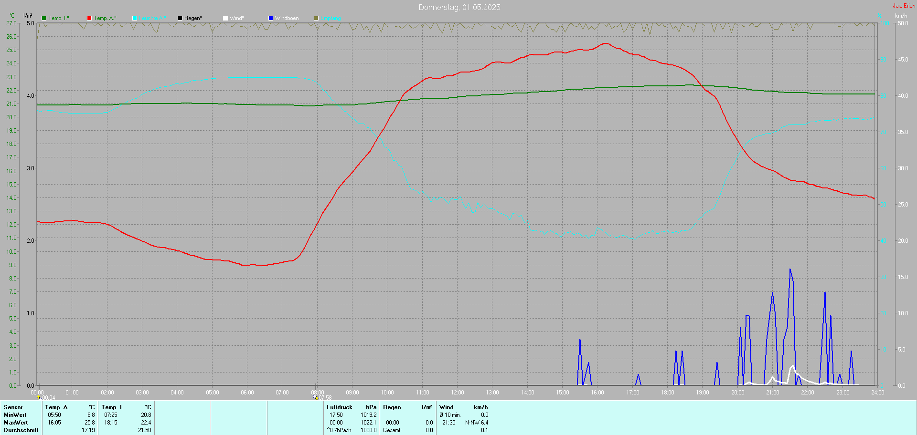Viewport: 917px width, 435px height.
Task: Click the 'Regen' column header in table
Action: [x=392, y=407]
